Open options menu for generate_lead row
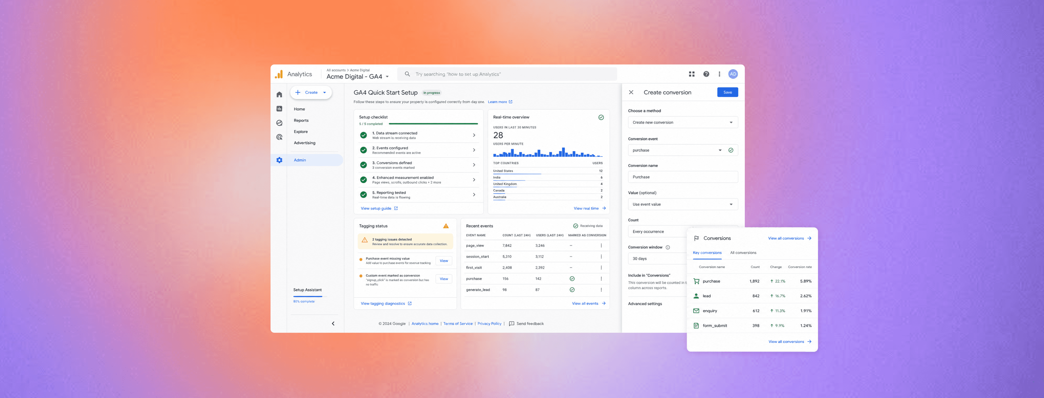The height and width of the screenshot is (398, 1044). 601,290
